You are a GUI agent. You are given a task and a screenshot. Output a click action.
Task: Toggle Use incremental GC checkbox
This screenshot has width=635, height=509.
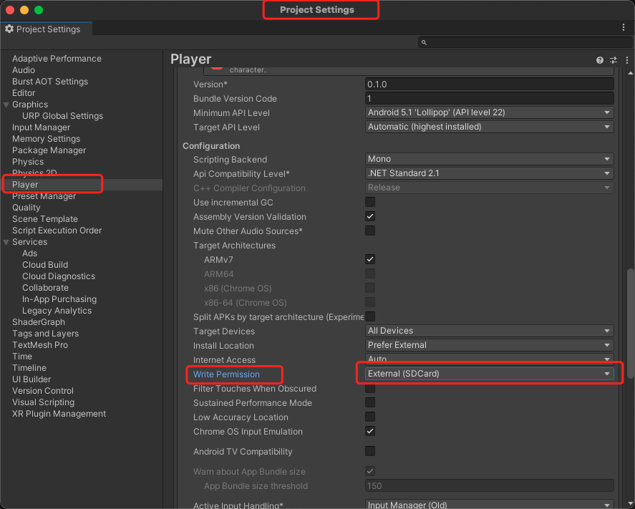(370, 202)
